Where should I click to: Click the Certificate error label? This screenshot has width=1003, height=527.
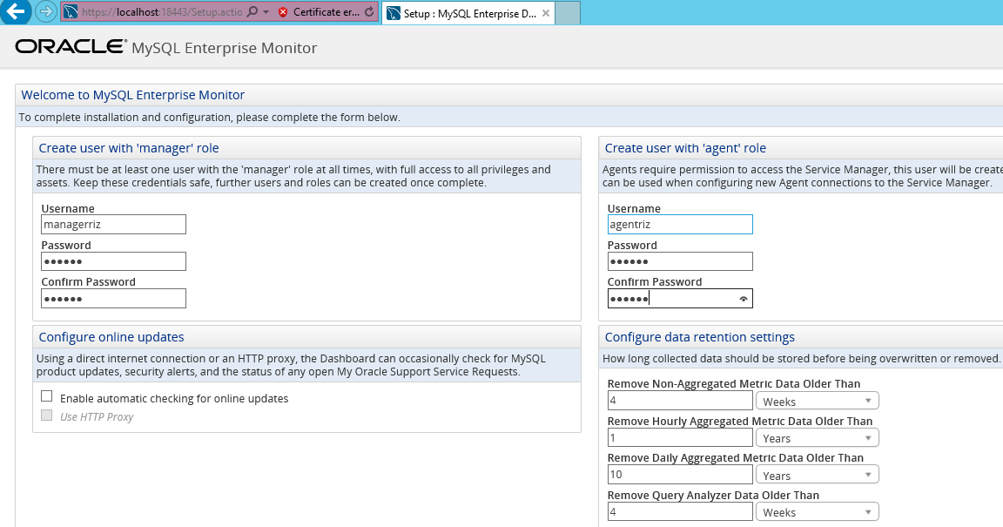(x=326, y=12)
